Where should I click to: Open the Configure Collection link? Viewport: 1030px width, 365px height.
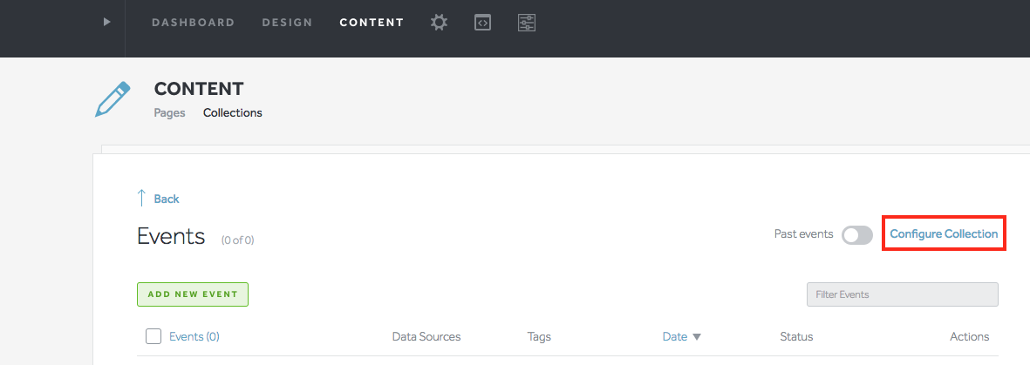pyautogui.click(x=944, y=234)
